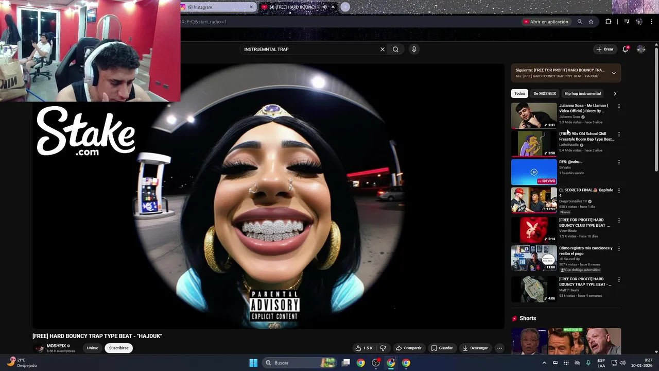This screenshot has height=371, width=659.
Task: Click the YouTube search magnifier button
Action: 395,49
